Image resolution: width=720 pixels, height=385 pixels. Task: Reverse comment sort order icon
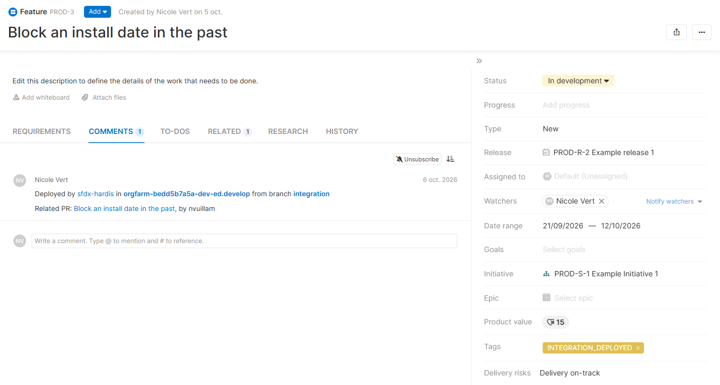coord(450,159)
